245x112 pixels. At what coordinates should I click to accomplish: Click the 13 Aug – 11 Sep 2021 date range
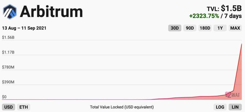point(24,28)
